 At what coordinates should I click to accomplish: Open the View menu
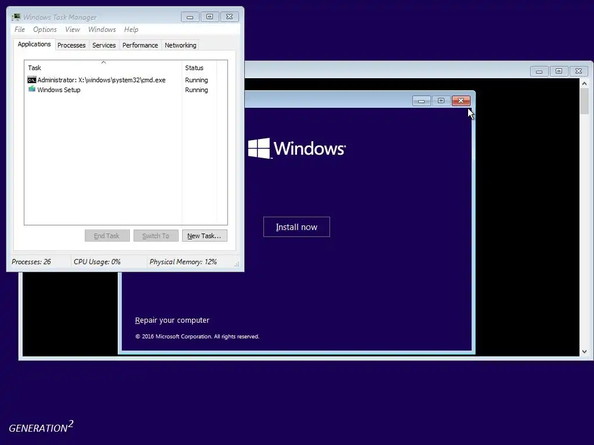(x=73, y=30)
